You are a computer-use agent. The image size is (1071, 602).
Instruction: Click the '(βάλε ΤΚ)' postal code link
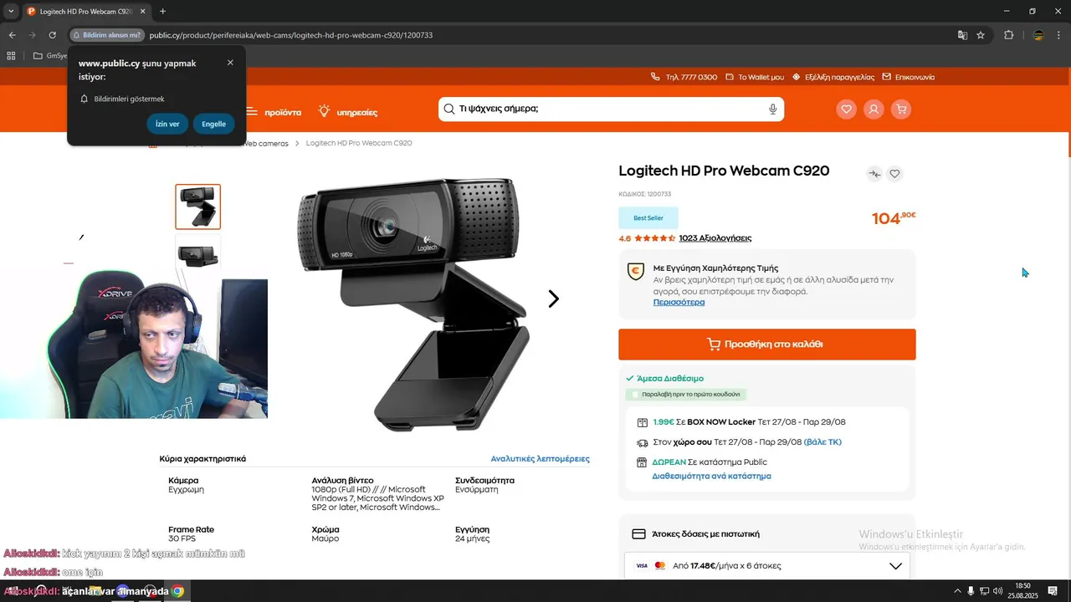click(x=822, y=442)
